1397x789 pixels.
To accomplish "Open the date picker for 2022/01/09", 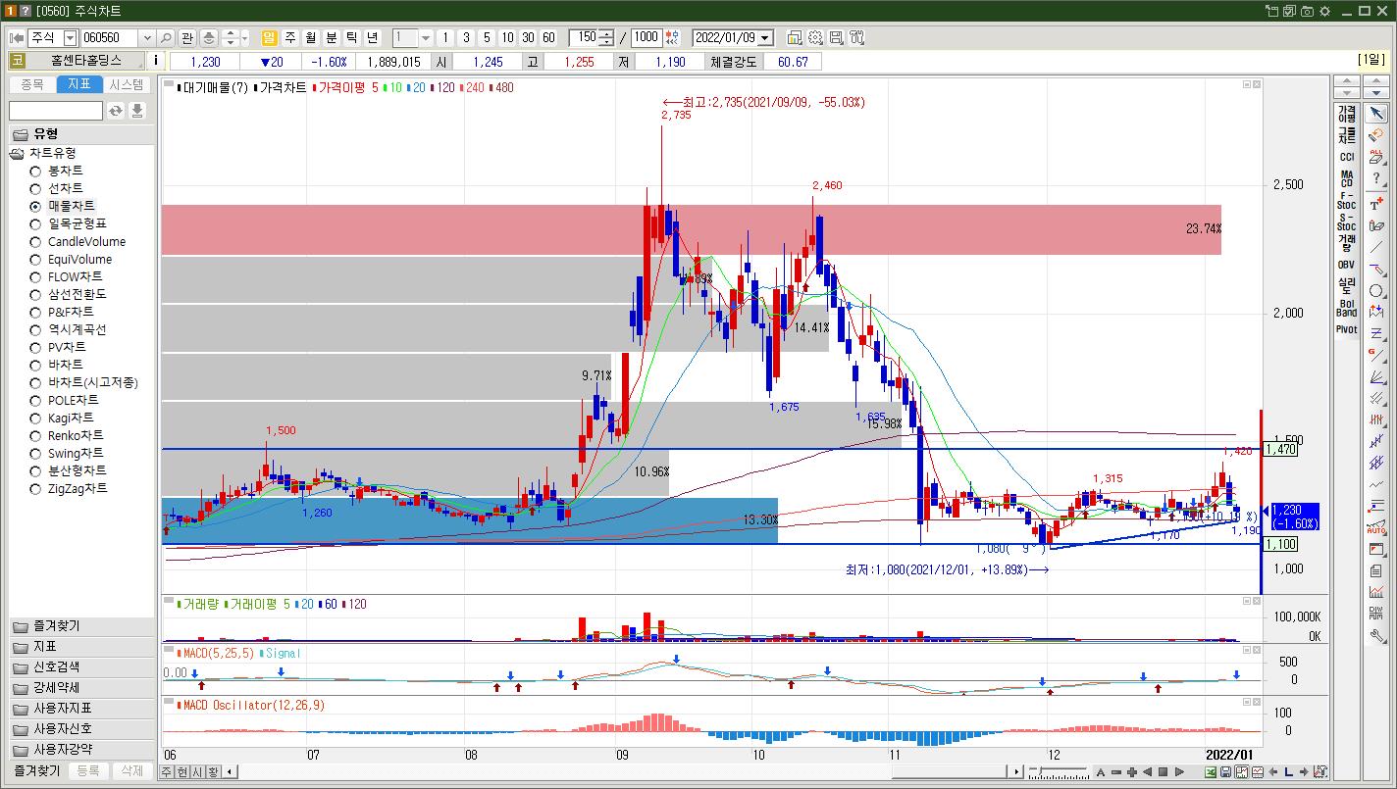I will click(765, 37).
